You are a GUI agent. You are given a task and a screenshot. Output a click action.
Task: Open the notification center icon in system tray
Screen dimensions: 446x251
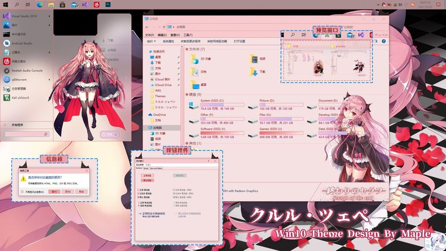(x=438, y=5)
